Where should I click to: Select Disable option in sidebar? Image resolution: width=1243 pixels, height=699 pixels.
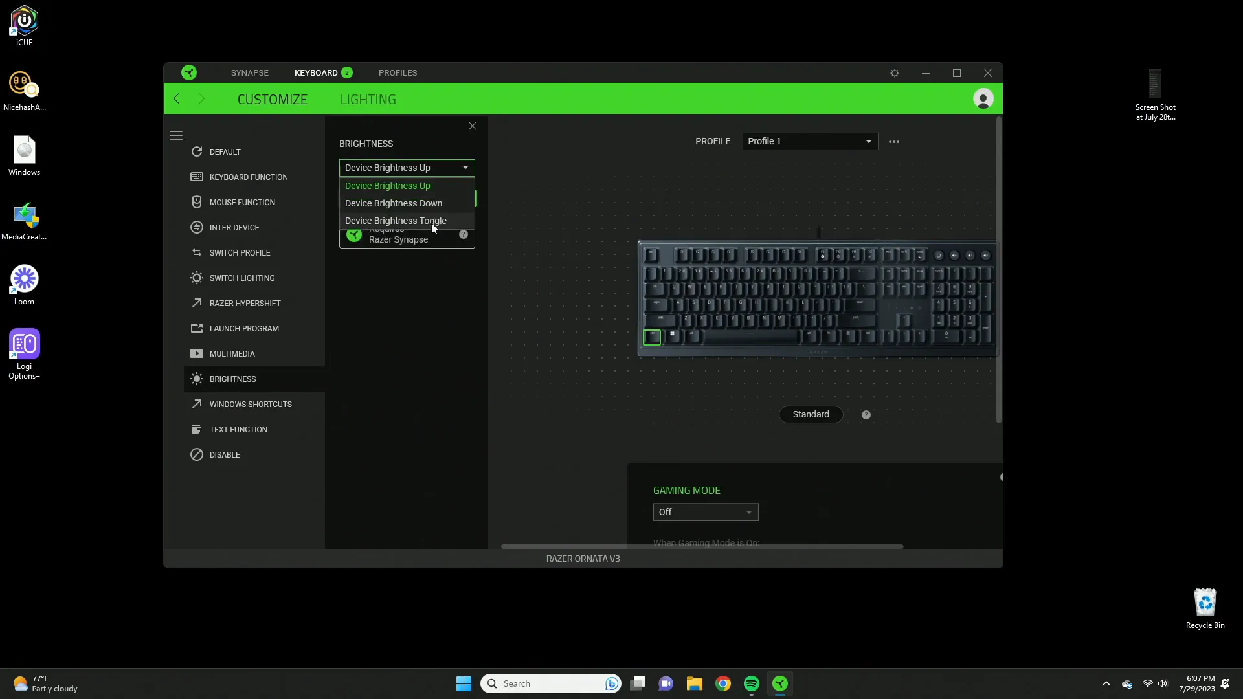point(254,454)
